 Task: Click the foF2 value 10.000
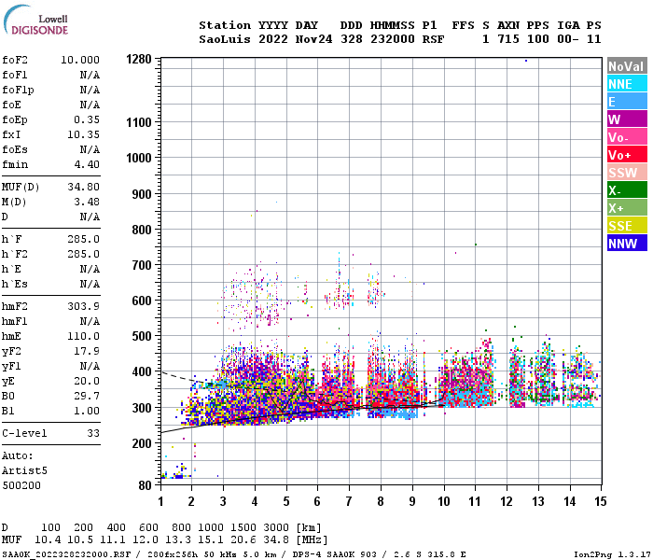[x=80, y=60]
